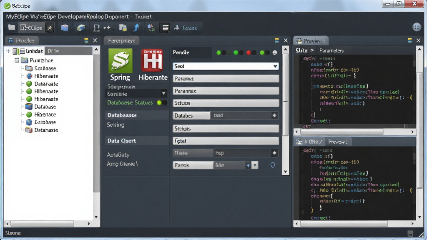Minimize the Preview panel with its yellow icon
The height and width of the screenshot is (240, 427).
(x=410, y=40)
